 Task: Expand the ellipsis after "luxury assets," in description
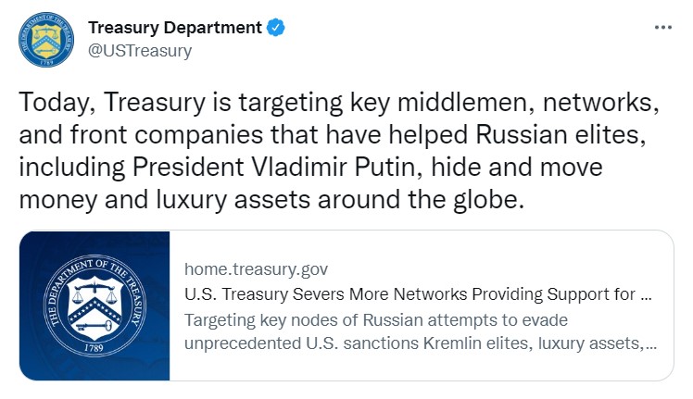(651, 343)
